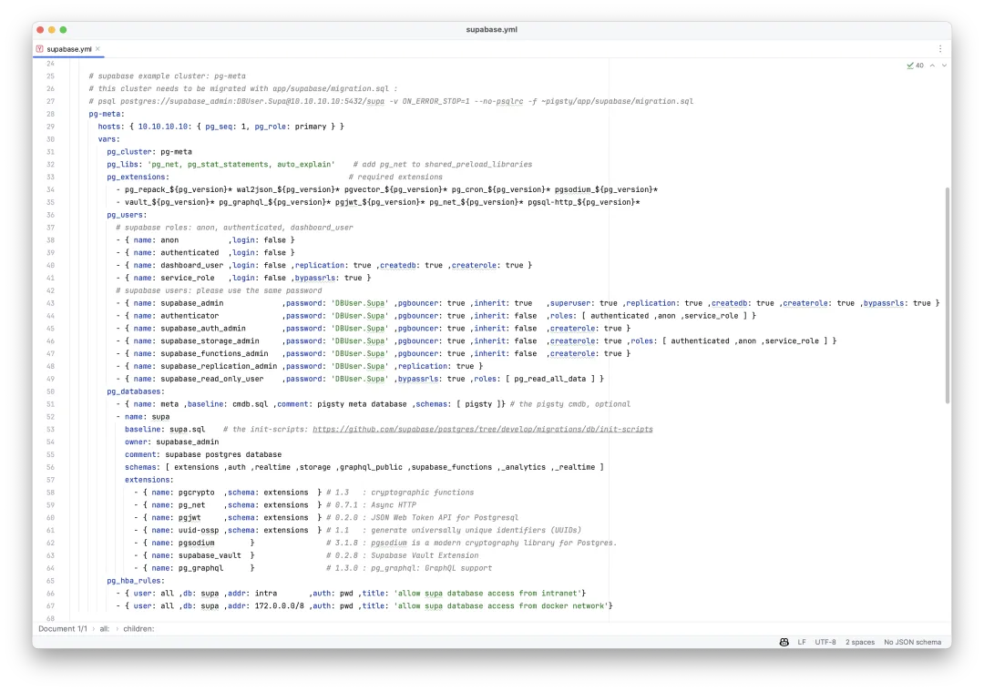
Task: Click line number 28 in the gutter
Action: 50,114
